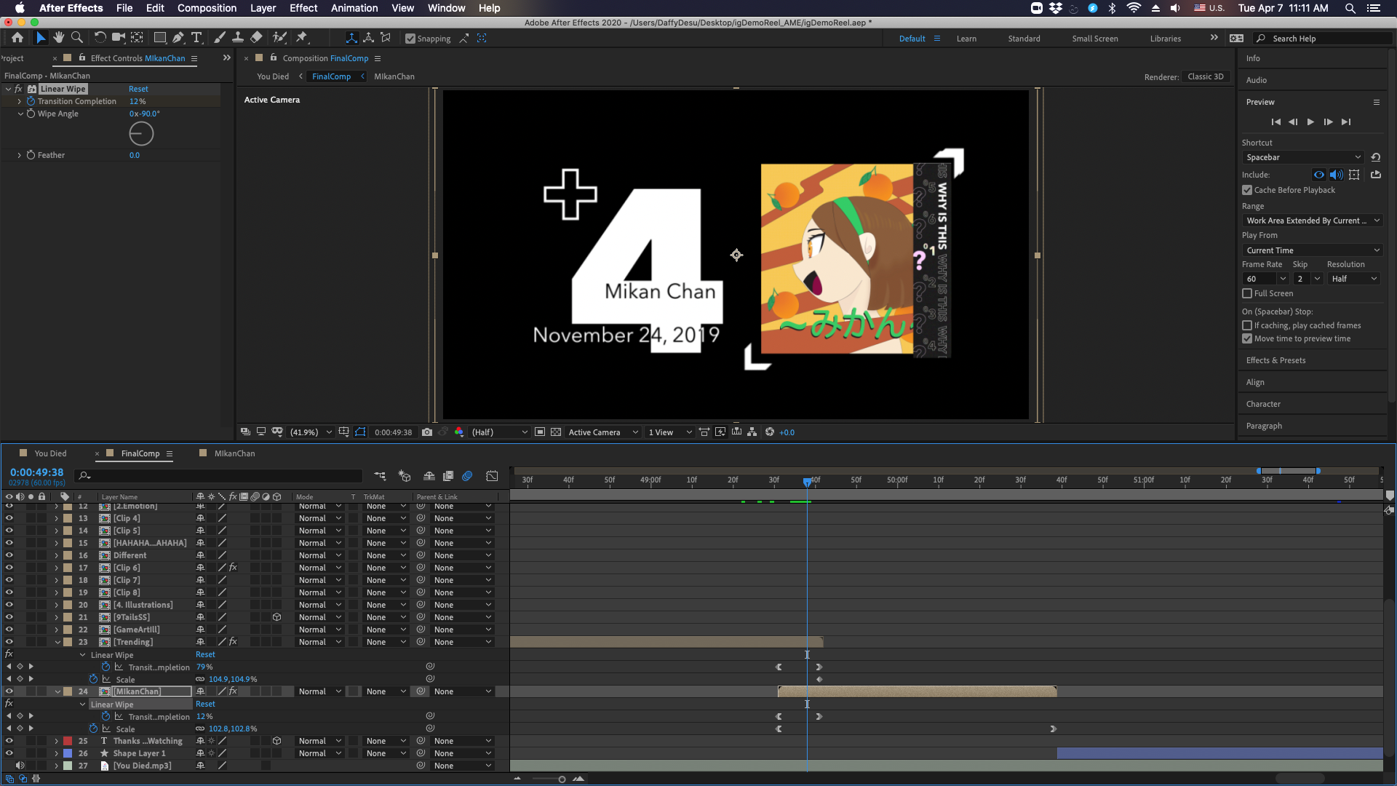Image resolution: width=1397 pixels, height=786 pixels.
Task: Click the yellow label swatch of Clip 4
Action: click(x=68, y=518)
